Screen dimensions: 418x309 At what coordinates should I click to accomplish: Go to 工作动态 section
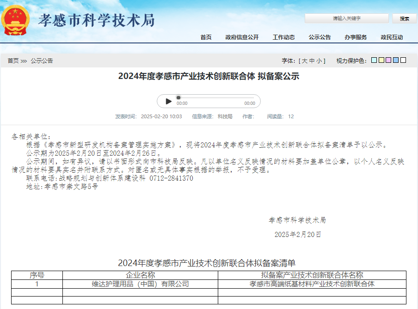click(x=283, y=37)
